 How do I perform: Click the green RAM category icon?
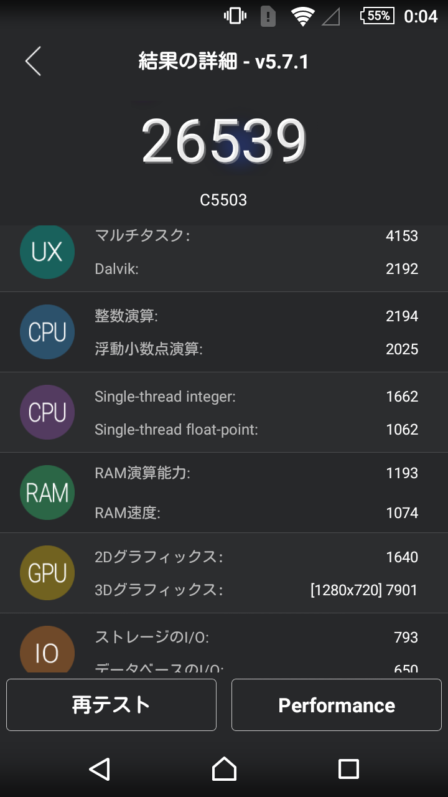click(47, 493)
